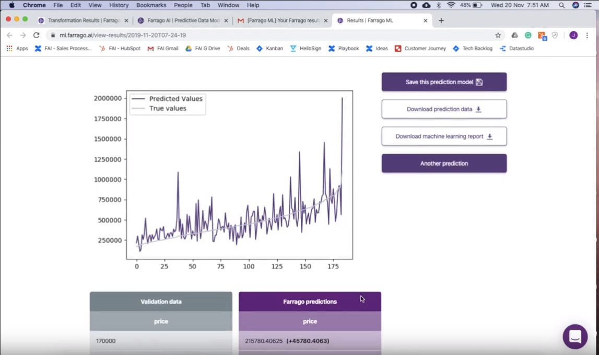Download prediction data
The image size is (599, 355).
pos(444,109)
